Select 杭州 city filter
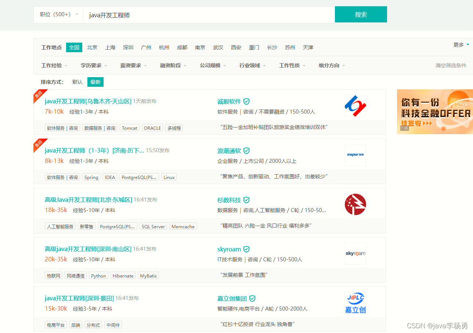The image size is (473, 333). click(164, 47)
